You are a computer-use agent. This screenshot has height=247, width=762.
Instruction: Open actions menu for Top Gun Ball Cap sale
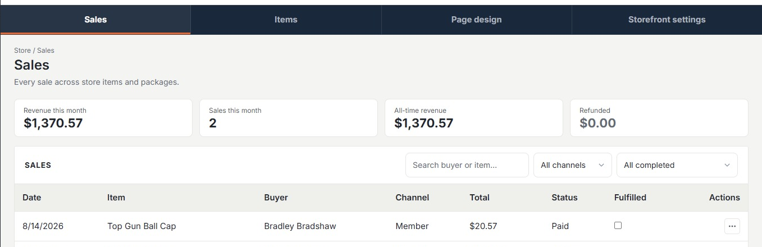[x=732, y=226]
